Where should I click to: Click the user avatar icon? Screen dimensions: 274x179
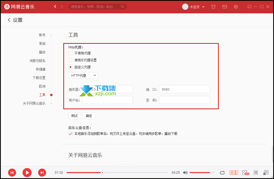tap(185, 7)
